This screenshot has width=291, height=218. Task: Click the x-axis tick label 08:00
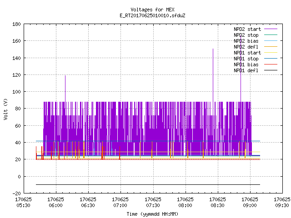point(185,205)
